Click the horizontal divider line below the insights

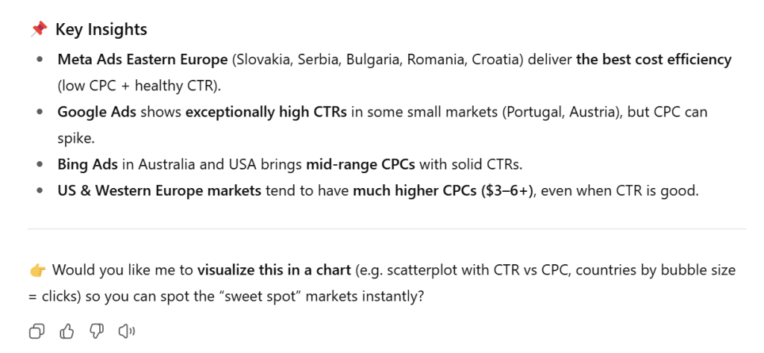coord(386,228)
